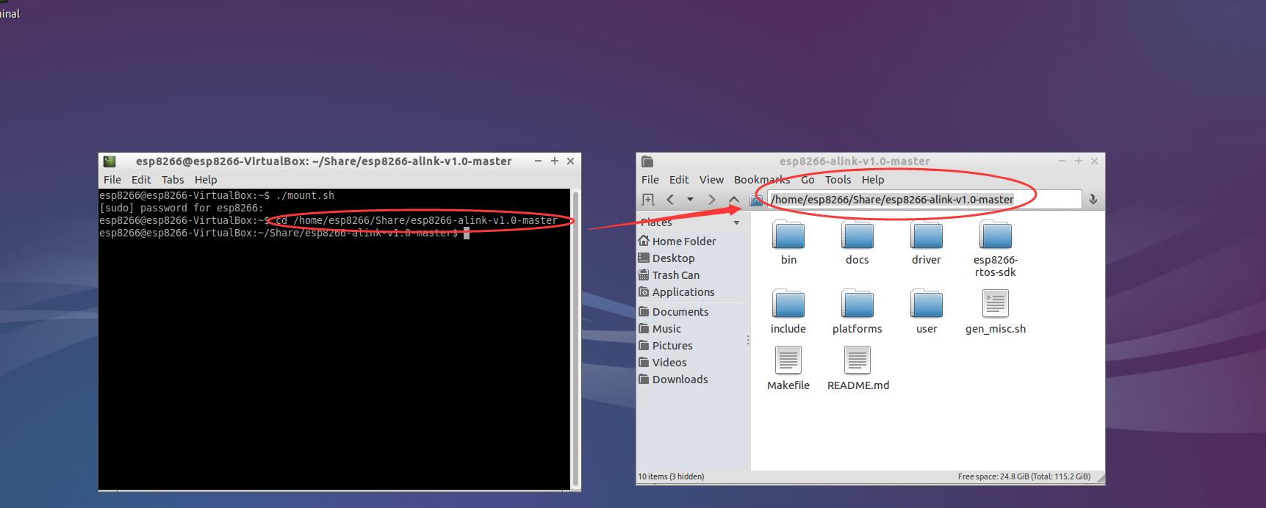Click the terminal window icon in title bar
Screen dimensions: 1266x508
109,161
